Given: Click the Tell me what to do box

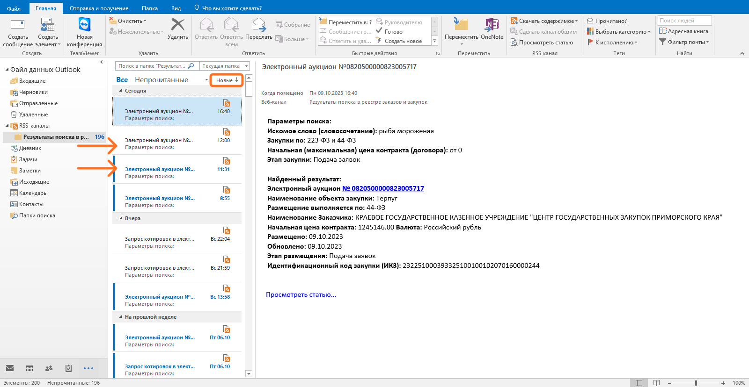Looking at the screenshot, I should (228, 8).
